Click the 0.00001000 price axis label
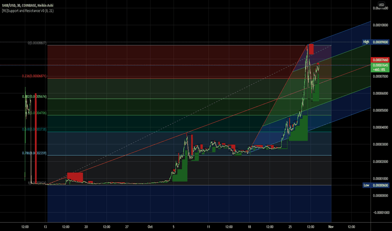This screenshot has width=392, height=231. [x=380, y=178]
